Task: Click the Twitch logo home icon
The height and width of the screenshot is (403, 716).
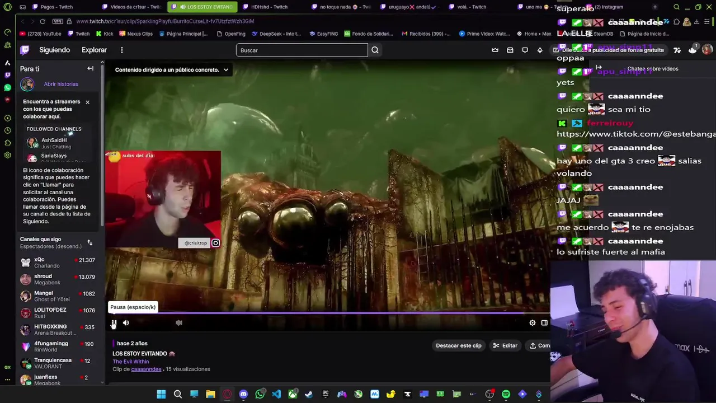Action: coord(25,50)
